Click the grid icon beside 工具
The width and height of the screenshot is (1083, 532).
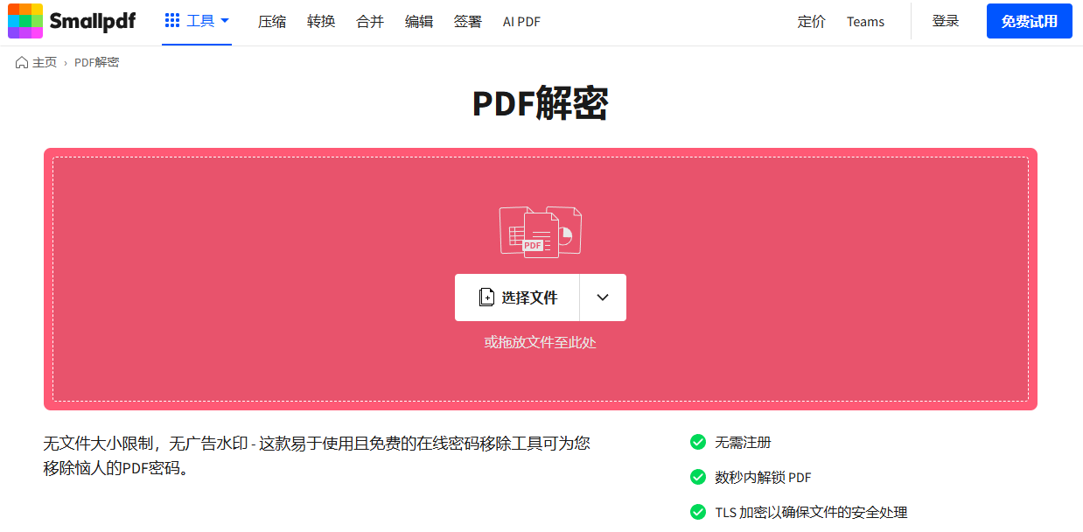(172, 21)
